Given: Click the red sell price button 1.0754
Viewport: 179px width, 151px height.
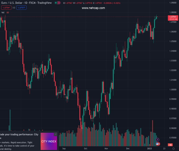Looking at the screenshot, I should (x=6, y=8).
